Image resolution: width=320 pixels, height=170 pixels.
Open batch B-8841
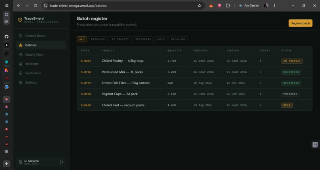(86, 61)
